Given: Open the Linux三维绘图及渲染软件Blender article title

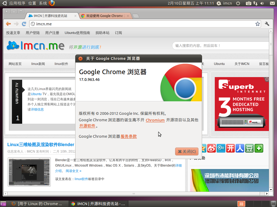Looking at the screenshot, I should tap(41, 145).
